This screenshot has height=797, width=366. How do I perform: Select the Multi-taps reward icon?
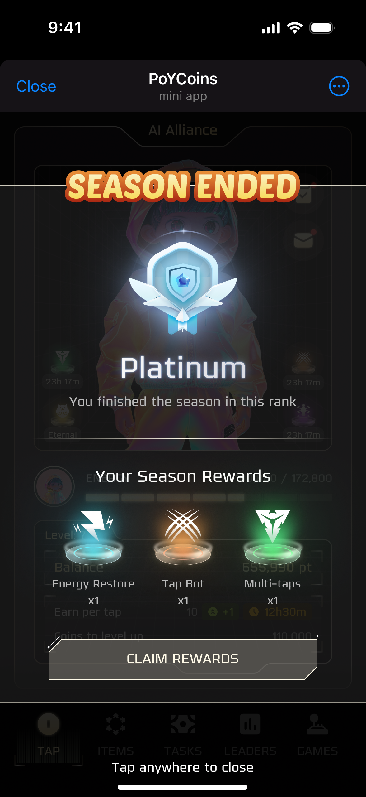(273, 537)
